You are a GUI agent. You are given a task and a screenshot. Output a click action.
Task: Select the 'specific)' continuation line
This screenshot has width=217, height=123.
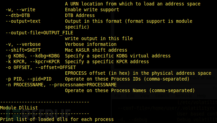77,27
